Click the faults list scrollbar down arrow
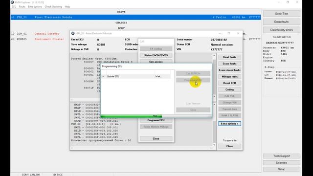Screen dimensions: 313x176 [x=214, y=96]
